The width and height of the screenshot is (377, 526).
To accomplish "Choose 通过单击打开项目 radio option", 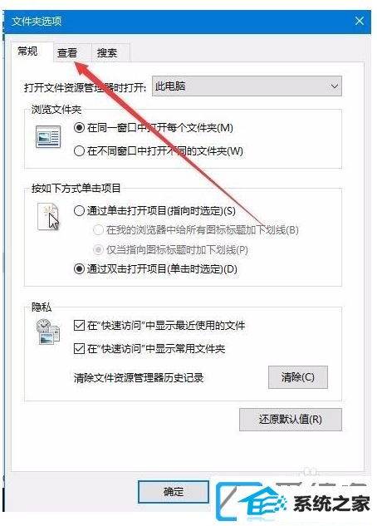I will click(79, 211).
